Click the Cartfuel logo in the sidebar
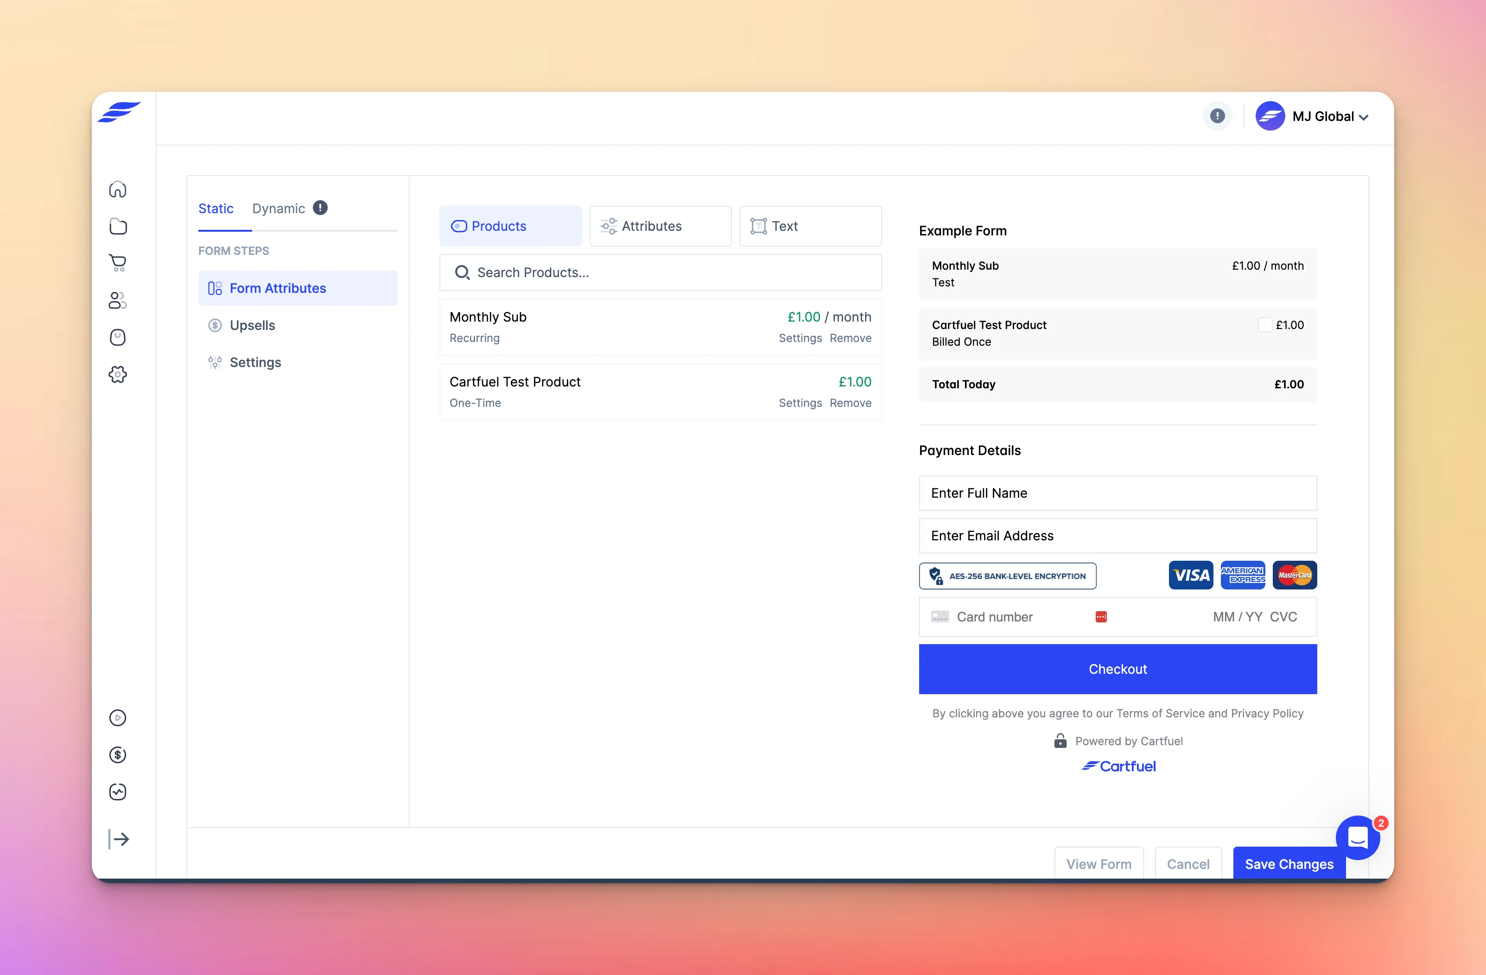The width and height of the screenshot is (1486, 975). tap(119, 112)
